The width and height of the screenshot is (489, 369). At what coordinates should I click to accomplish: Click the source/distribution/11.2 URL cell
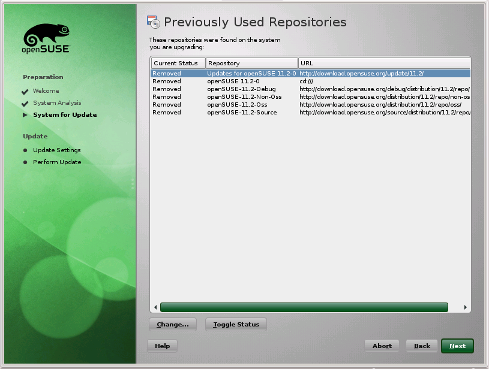[x=385, y=113]
